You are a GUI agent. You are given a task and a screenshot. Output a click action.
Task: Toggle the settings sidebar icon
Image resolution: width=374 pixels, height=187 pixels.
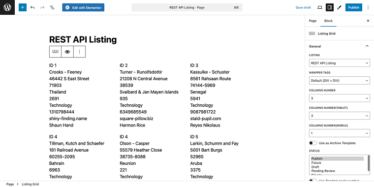pos(330,7)
